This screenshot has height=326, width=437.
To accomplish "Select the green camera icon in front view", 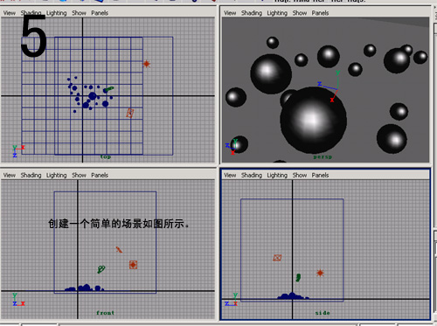I will [101, 269].
